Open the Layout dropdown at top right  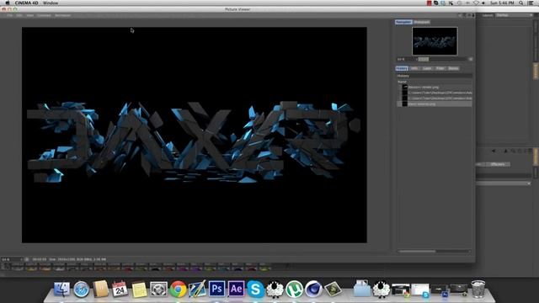(x=514, y=15)
